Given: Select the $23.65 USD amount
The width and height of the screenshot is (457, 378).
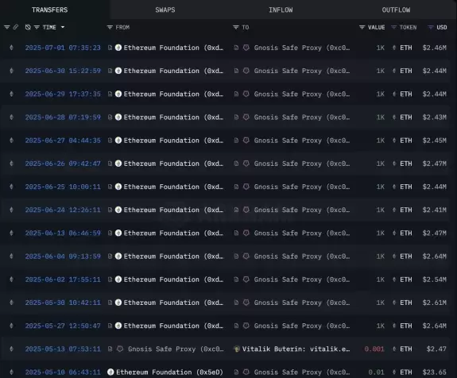Looking at the screenshot, I should click(434, 372).
